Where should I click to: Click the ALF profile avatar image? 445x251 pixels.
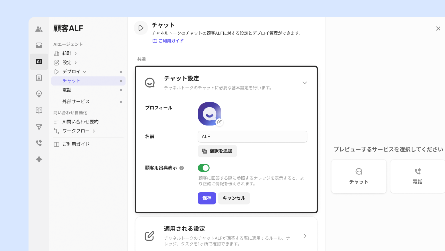210,114
